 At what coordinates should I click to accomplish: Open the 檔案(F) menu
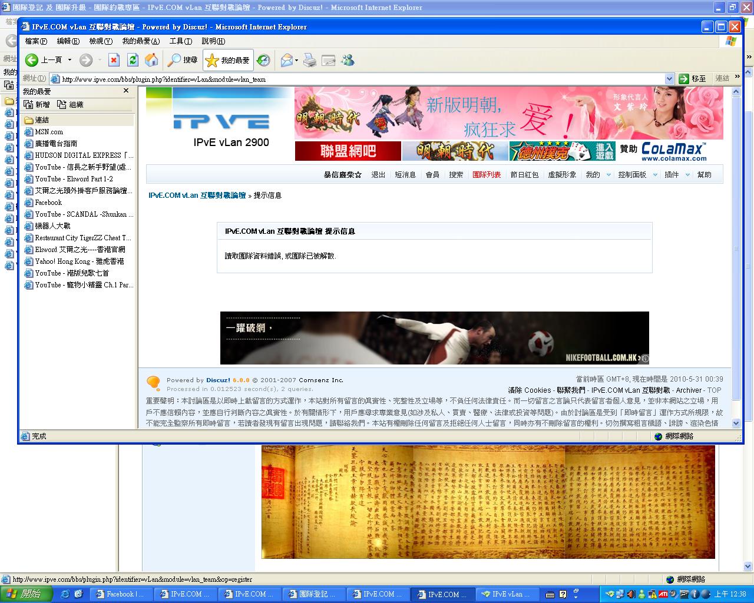click(x=36, y=41)
